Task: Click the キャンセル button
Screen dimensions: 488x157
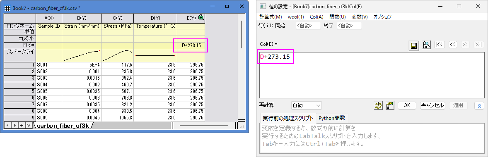Action: point(432,105)
